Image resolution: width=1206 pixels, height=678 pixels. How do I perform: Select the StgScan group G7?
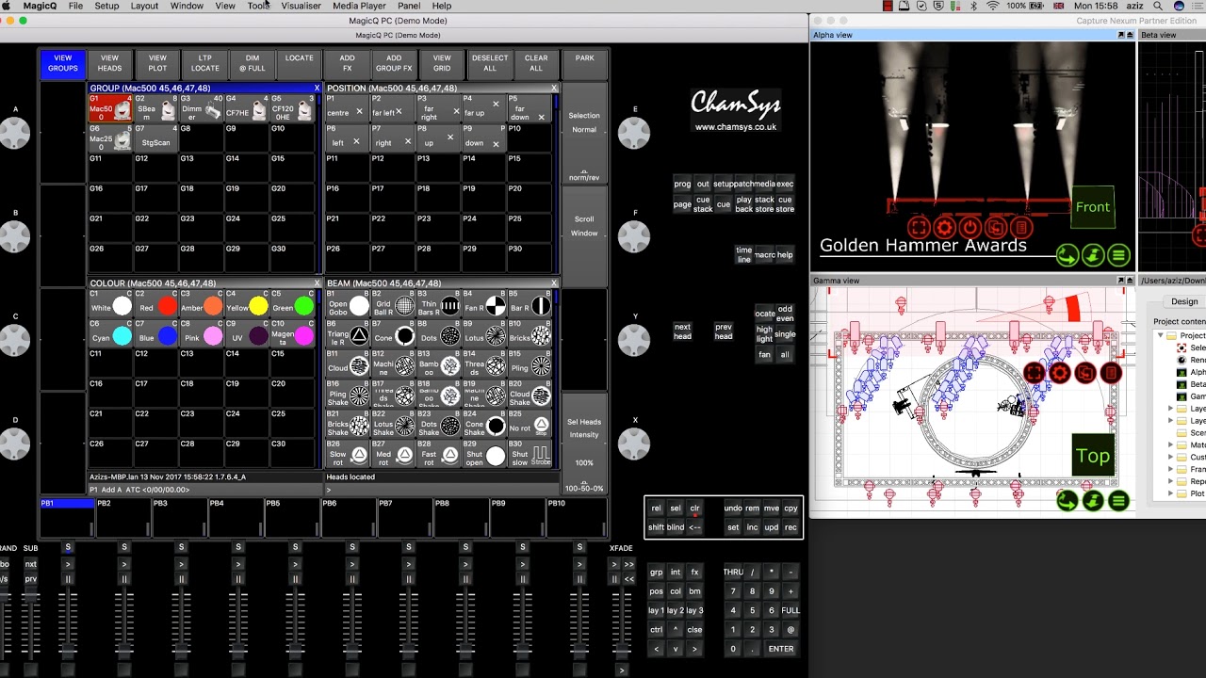pyautogui.click(x=155, y=138)
